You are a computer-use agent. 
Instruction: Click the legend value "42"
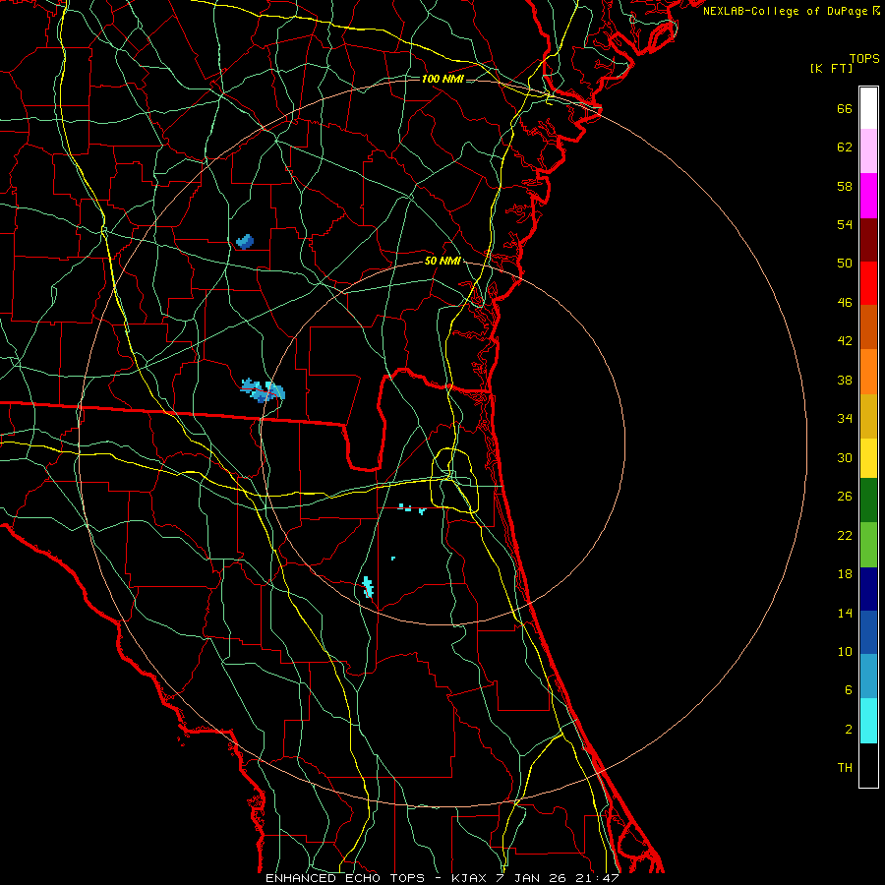pyautogui.click(x=845, y=341)
